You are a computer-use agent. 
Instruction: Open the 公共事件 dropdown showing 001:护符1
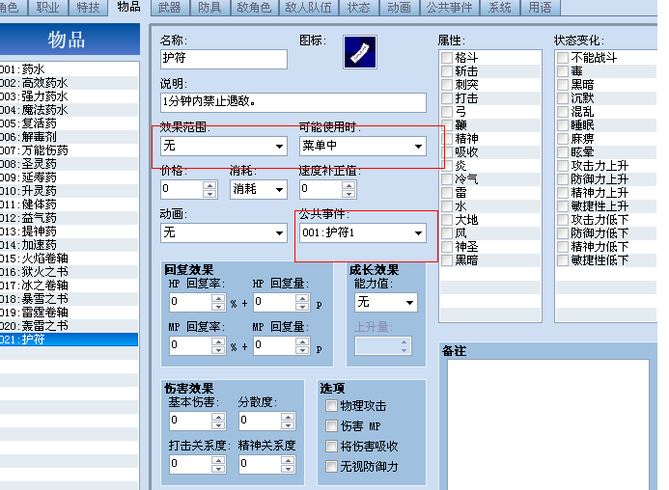pos(363,232)
